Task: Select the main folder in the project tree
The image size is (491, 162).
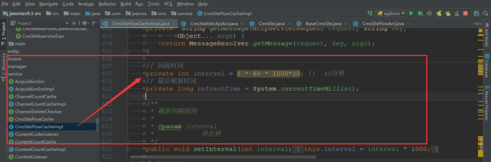Action: coord(17,44)
